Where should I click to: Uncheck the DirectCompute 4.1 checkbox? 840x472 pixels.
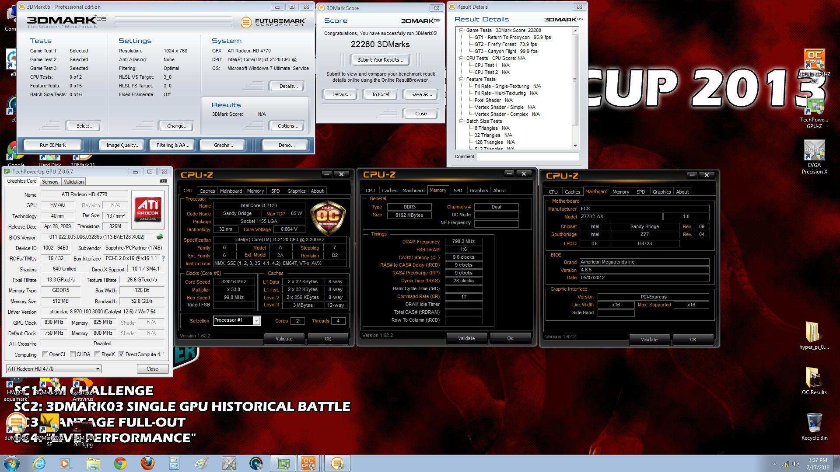pyautogui.click(x=121, y=354)
